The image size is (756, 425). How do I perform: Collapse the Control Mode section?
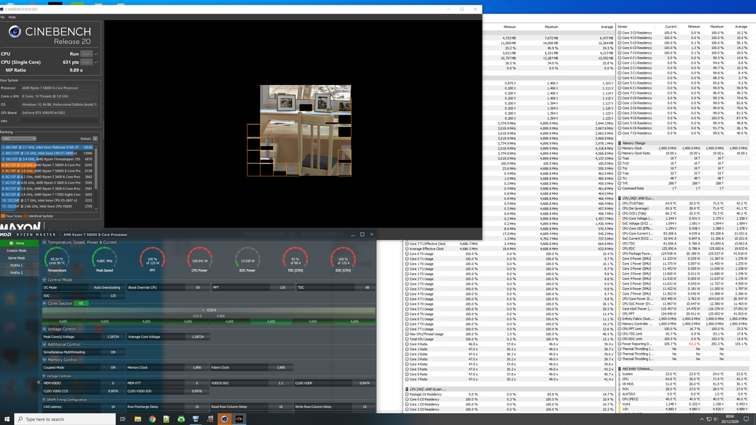(x=45, y=280)
